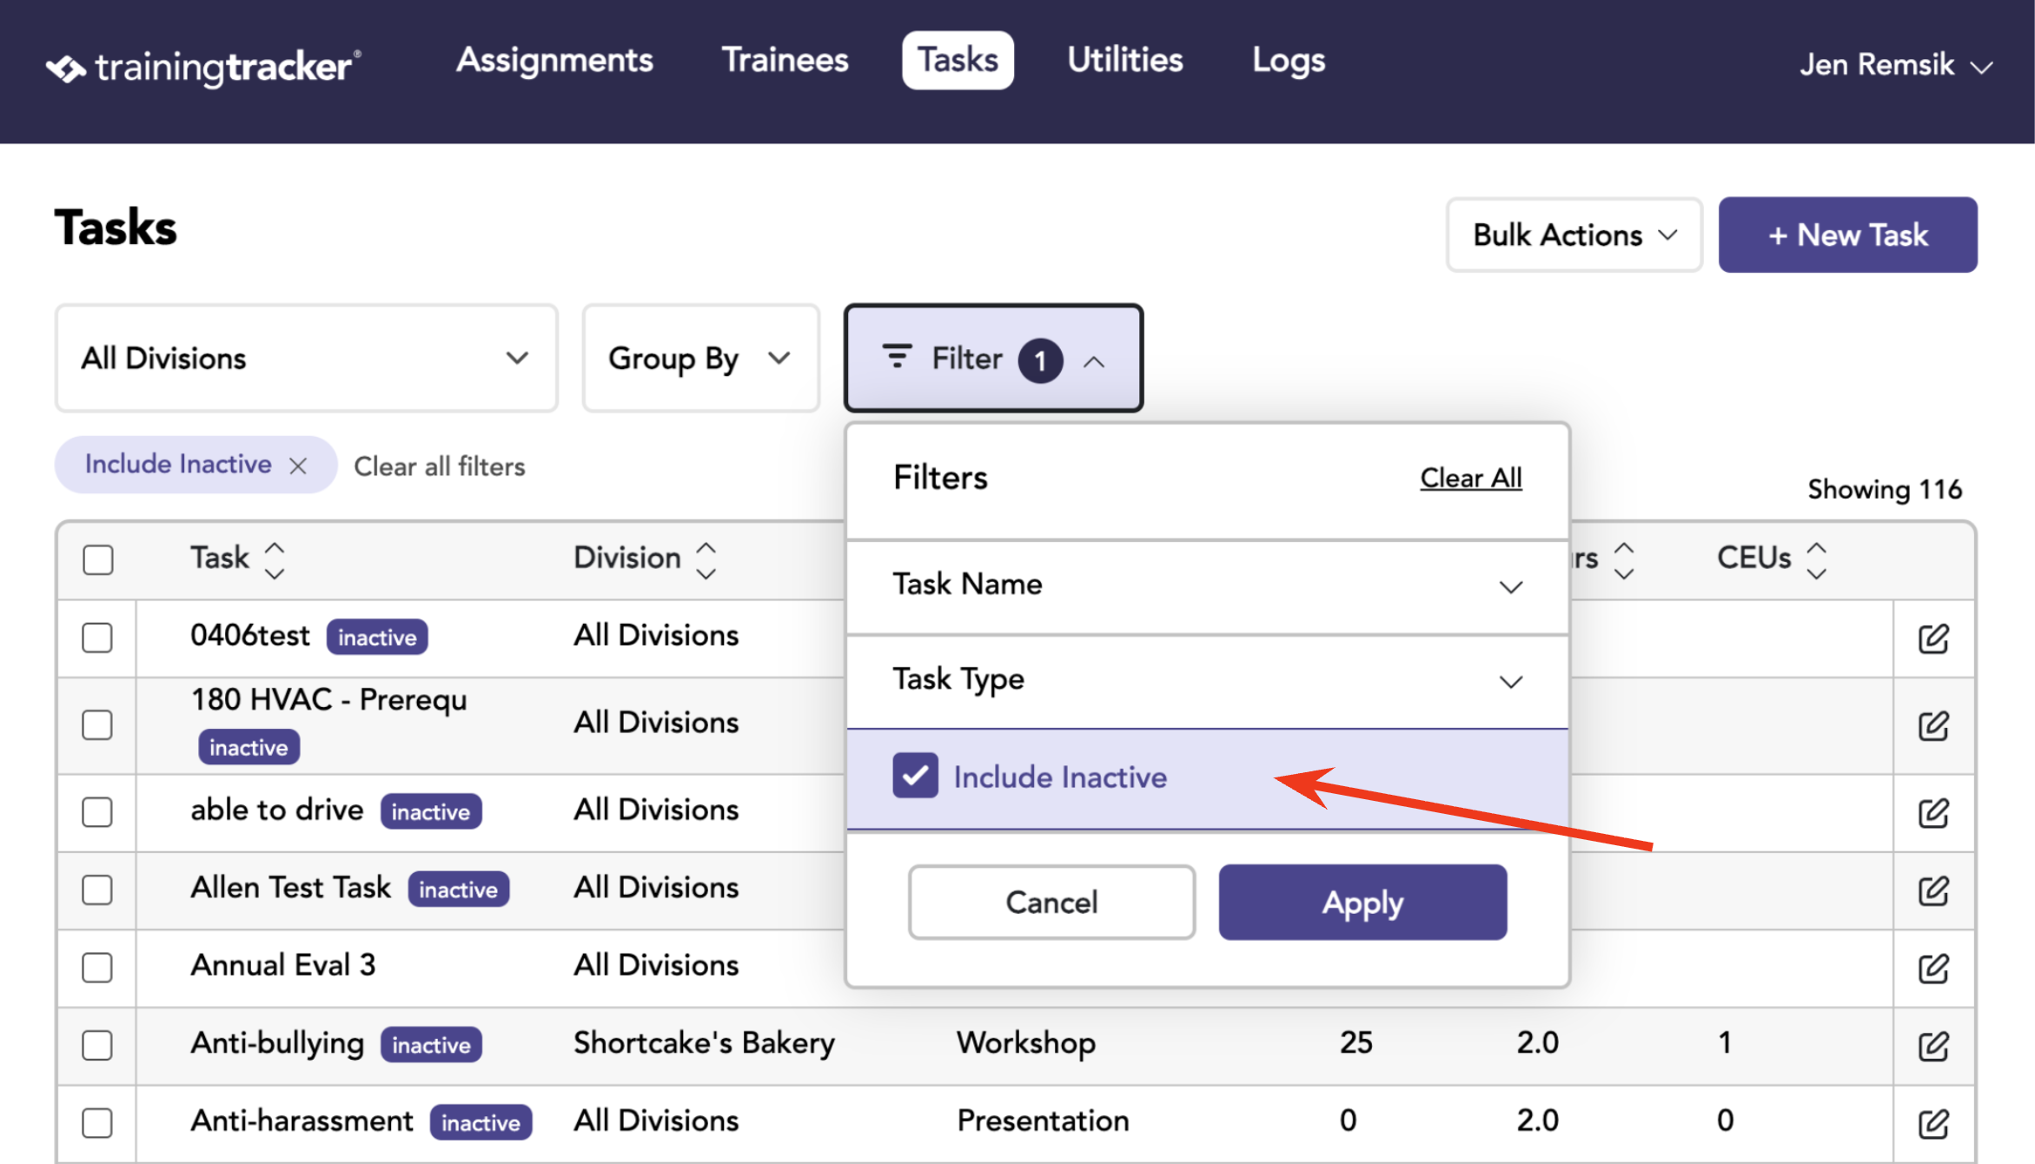Screen dimensions: 2035x1164
Task: Sort table by CEUs column
Action: tap(1817, 560)
